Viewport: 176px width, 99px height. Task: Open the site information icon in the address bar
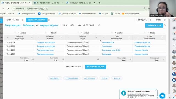(13, 9)
